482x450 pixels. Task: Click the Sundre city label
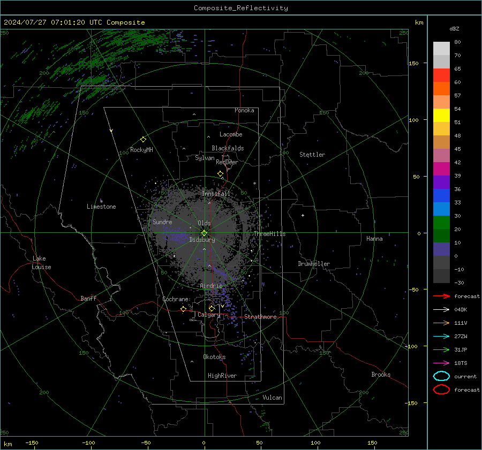click(x=162, y=222)
